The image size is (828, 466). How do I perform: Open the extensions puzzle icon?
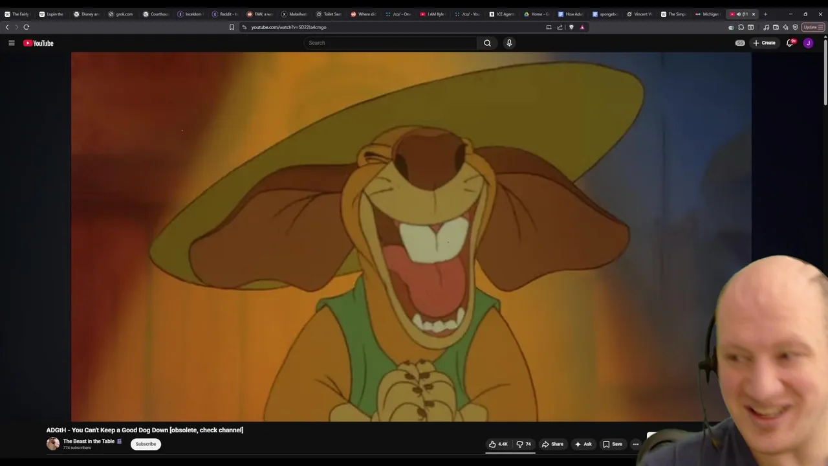tap(741, 27)
